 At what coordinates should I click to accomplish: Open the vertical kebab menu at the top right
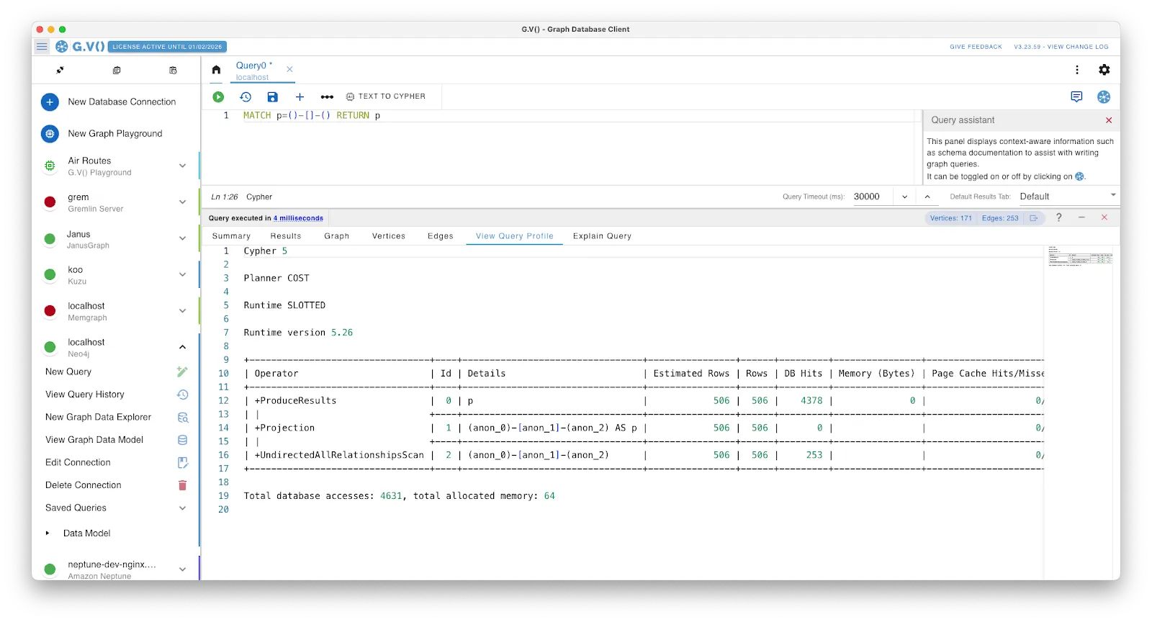pyautogui.click(x=1077, y=70)
